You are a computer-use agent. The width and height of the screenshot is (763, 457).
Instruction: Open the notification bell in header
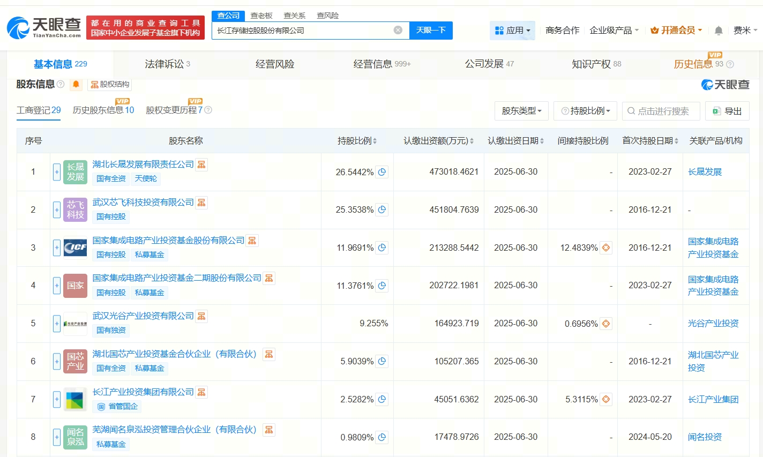pos(719,31)
